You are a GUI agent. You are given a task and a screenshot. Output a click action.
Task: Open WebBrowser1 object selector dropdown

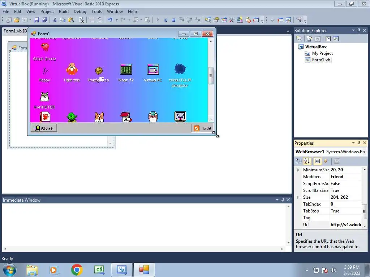[364, 152]
